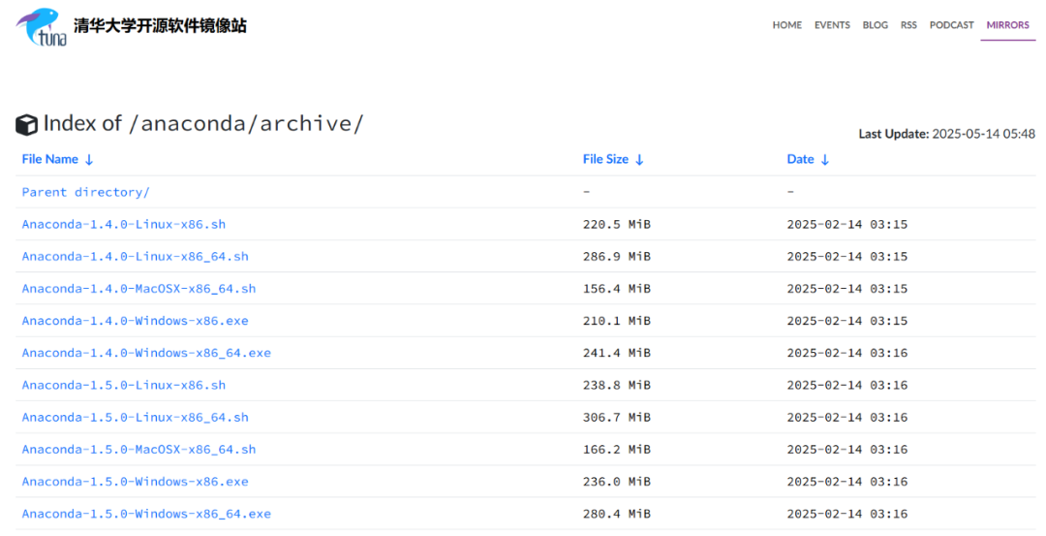The height and width of the screenshot is (536, 1046).
Task: Click the box icon beside Index of
Action: [x=27, y=125]
